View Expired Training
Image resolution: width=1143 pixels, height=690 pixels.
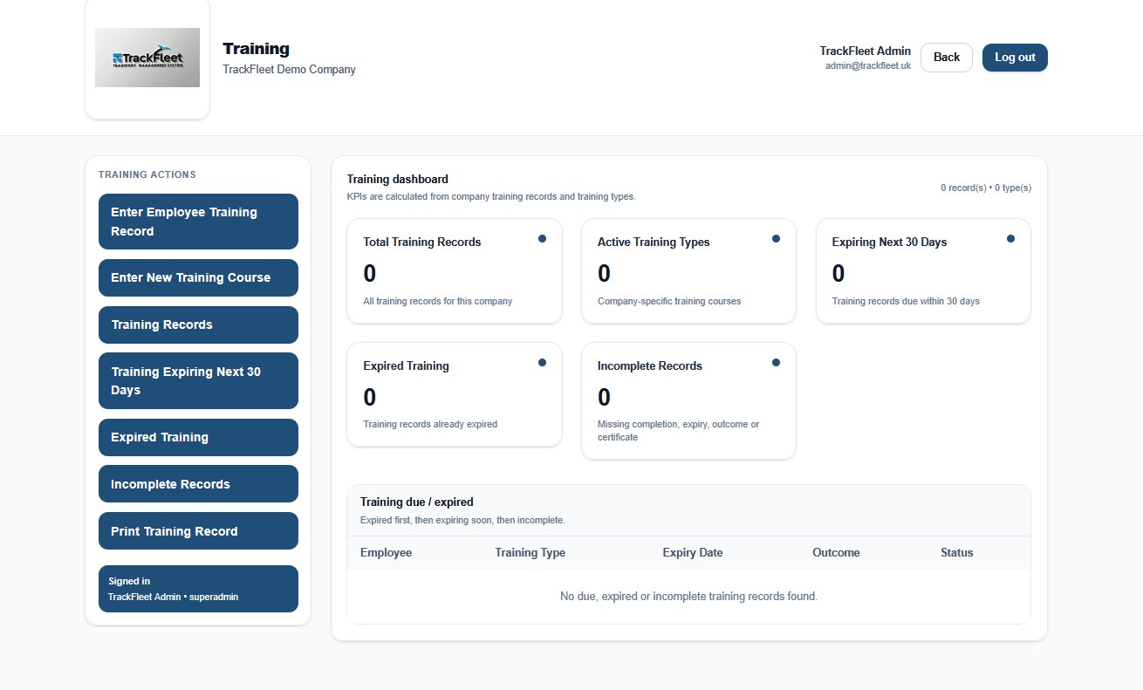[198, 437]
